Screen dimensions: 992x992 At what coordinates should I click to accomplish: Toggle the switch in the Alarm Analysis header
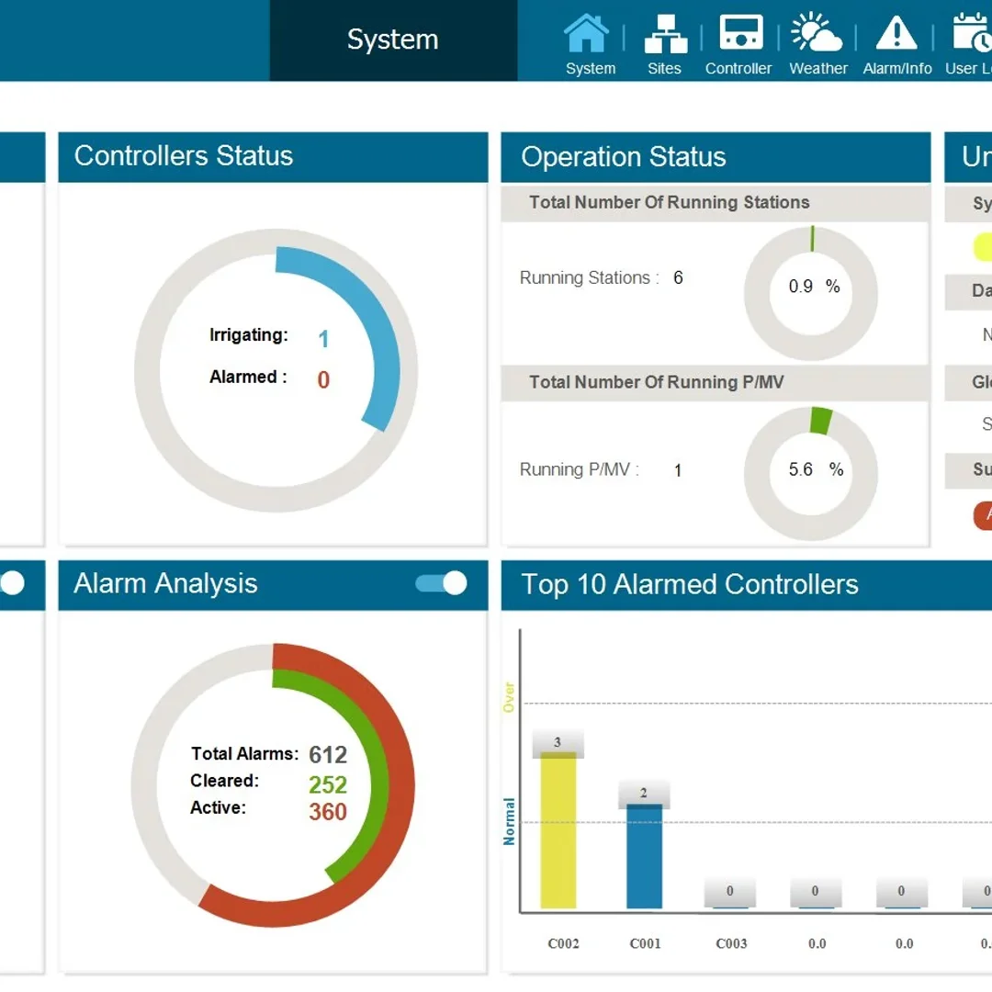coord(440,585)
